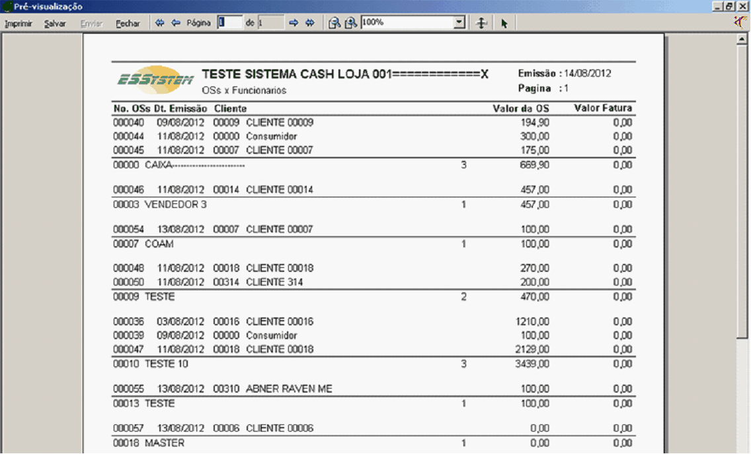The height and width of the screenshot is (454, 751).
Task: Restore the preview window size
Action: coord(729,6)
